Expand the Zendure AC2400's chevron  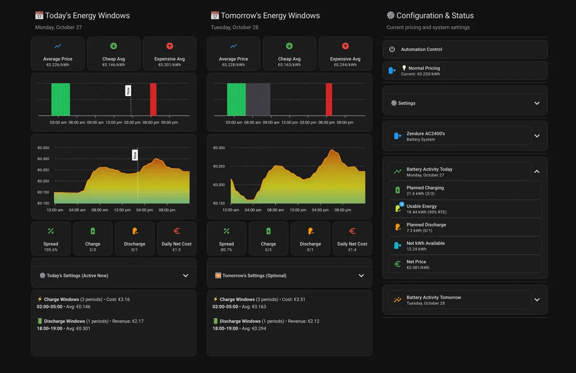click(x=537, y=136)
